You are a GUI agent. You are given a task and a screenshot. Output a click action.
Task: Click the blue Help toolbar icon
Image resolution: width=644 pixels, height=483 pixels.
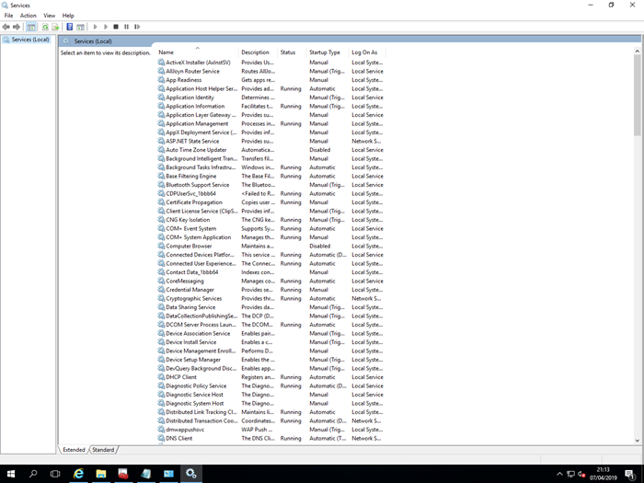coord(69,27)
